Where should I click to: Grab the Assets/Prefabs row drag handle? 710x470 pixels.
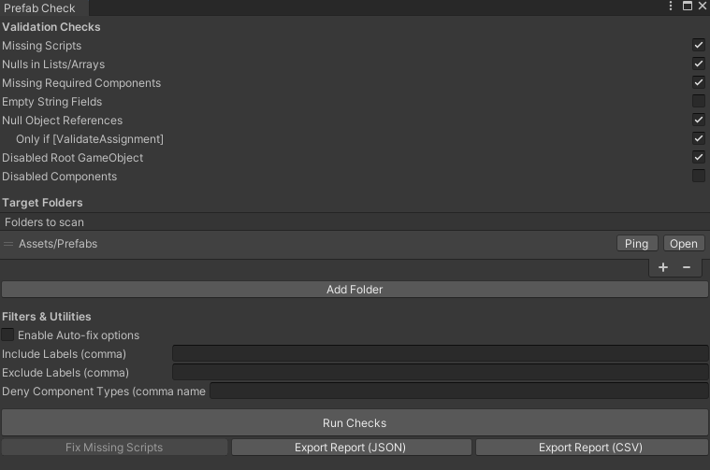pyautogui.click(x=8, y=244)
